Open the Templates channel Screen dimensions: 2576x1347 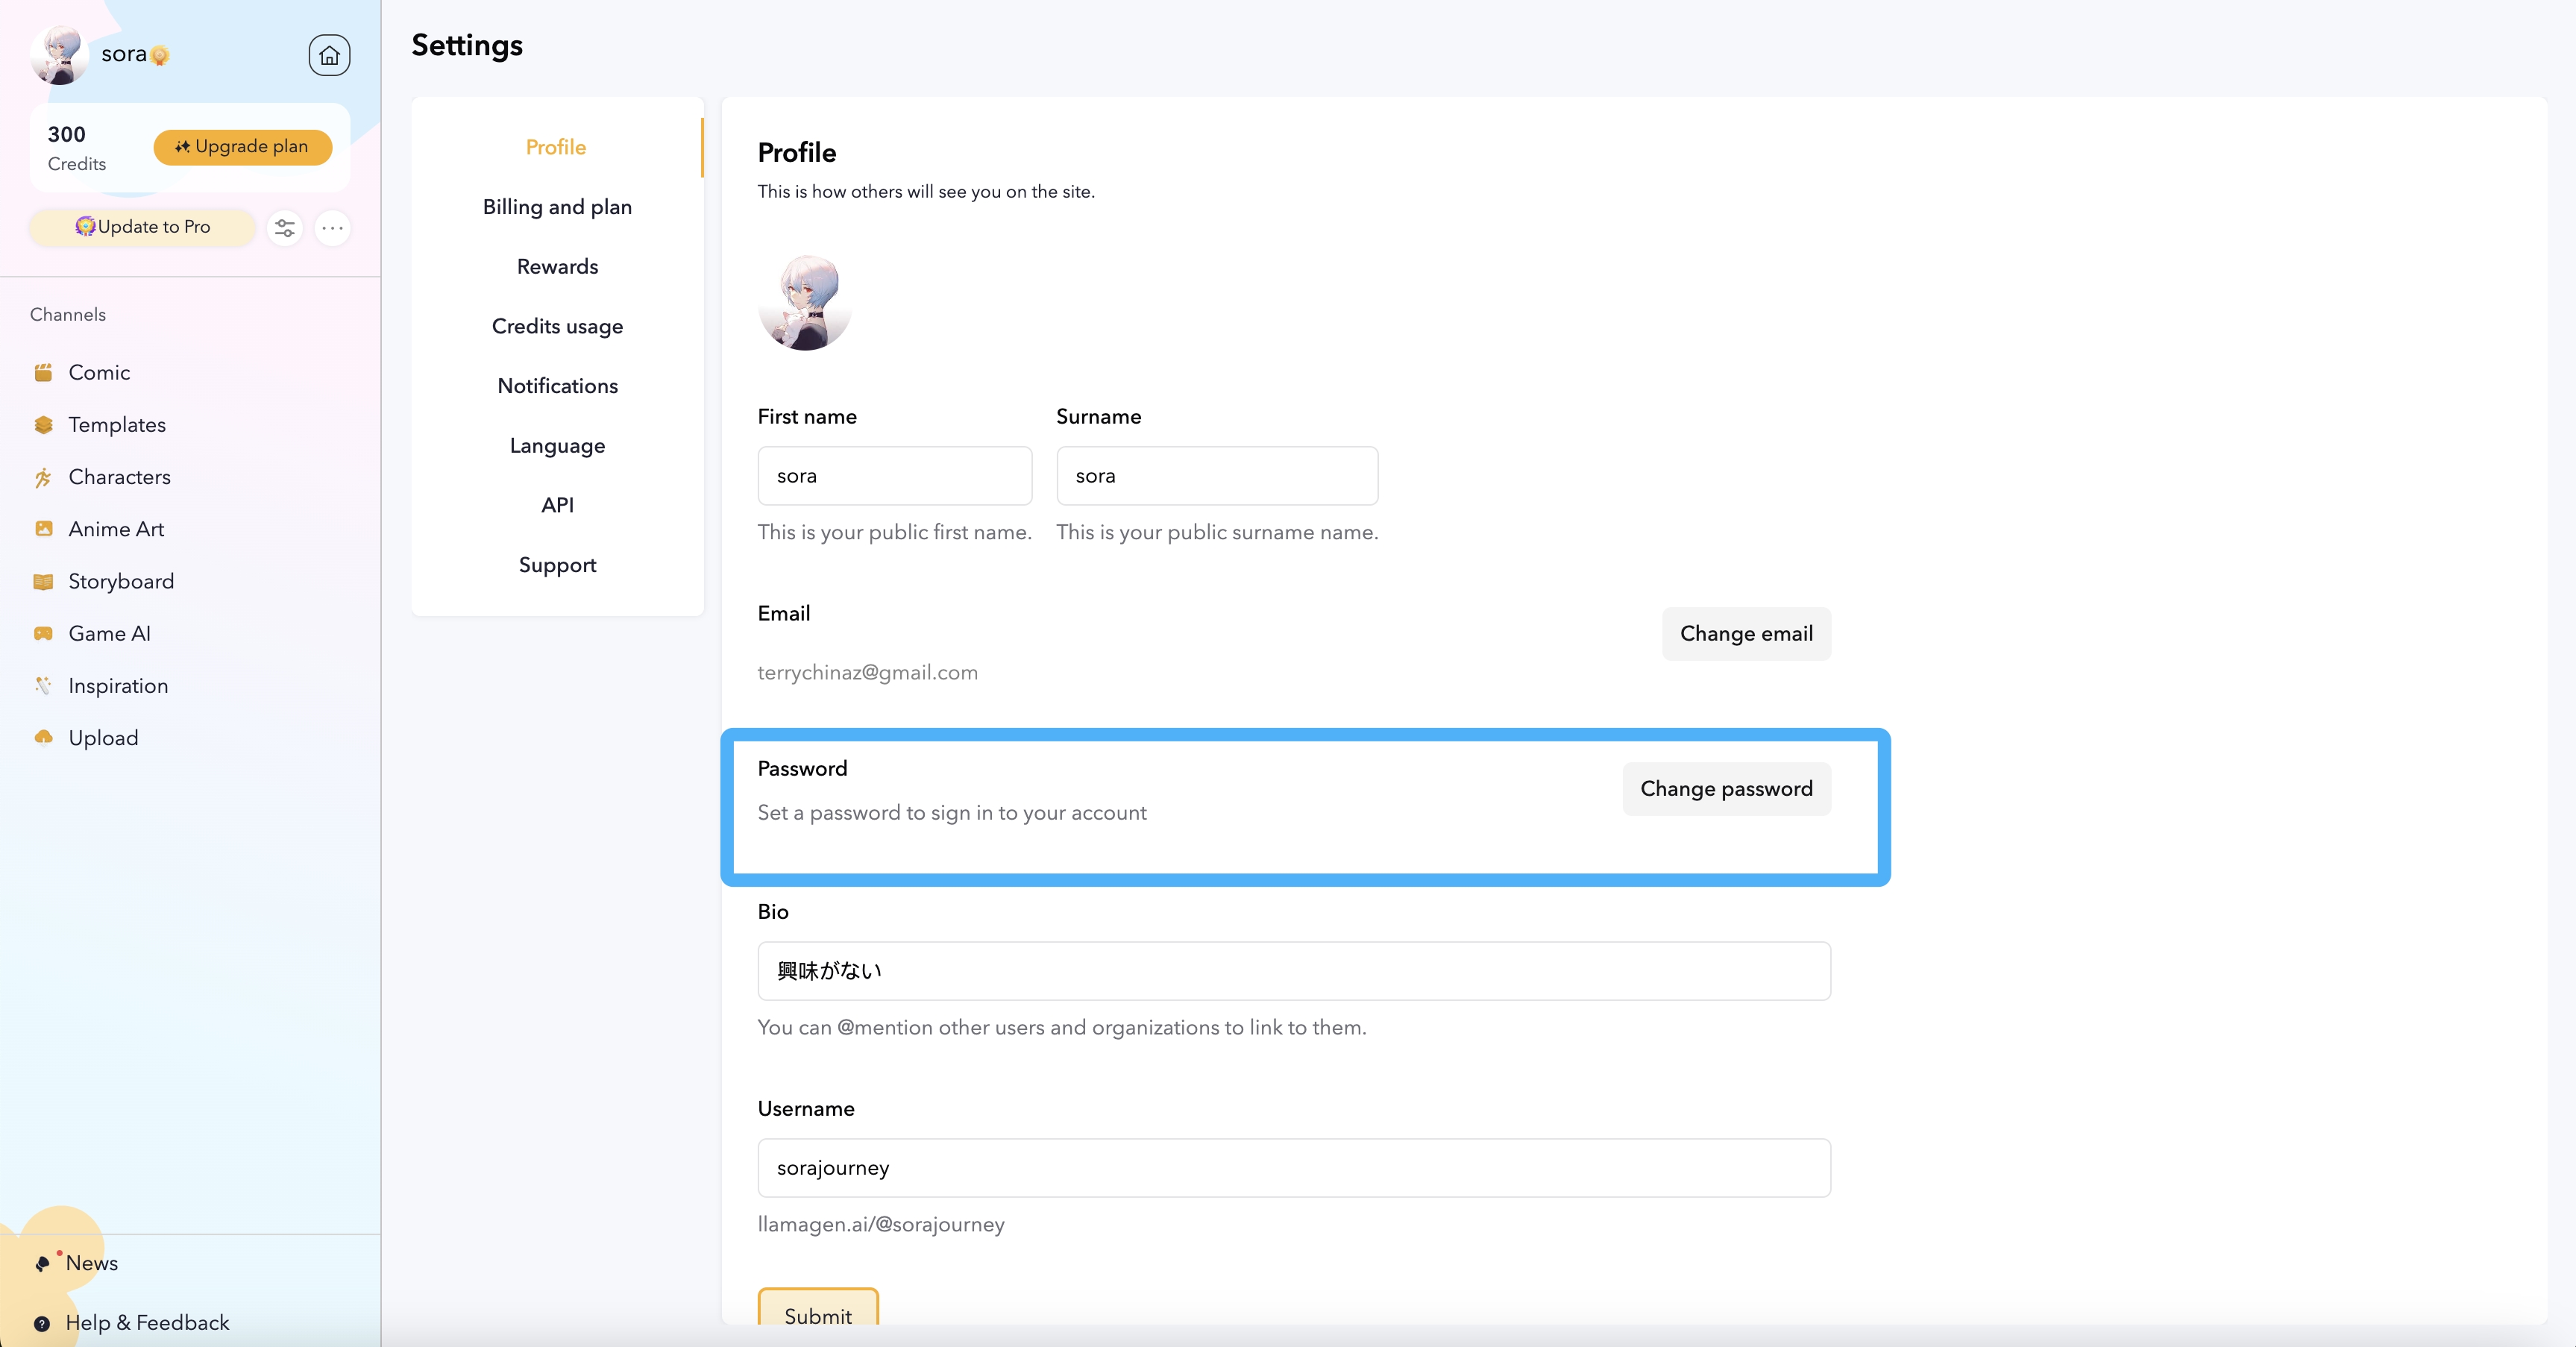(x=117, y=424)
